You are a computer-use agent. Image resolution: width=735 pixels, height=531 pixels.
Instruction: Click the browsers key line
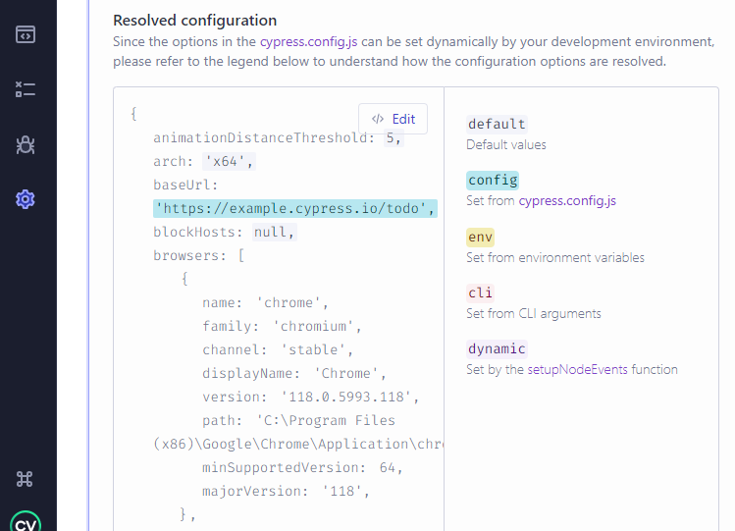pyautogui.click(x=199, y=255)
